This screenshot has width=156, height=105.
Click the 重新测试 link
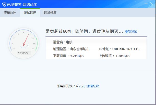point(131,32)
